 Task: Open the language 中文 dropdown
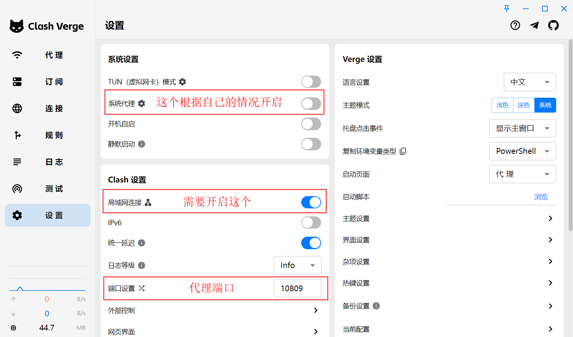[x=529, y=82]
